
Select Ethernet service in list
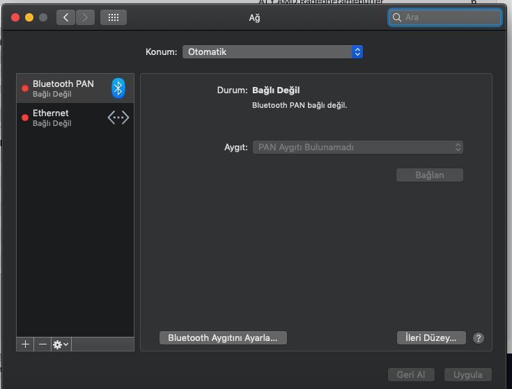tap(63, 118)
